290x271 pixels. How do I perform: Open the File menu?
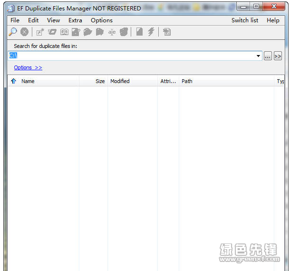tap(15, 20)
